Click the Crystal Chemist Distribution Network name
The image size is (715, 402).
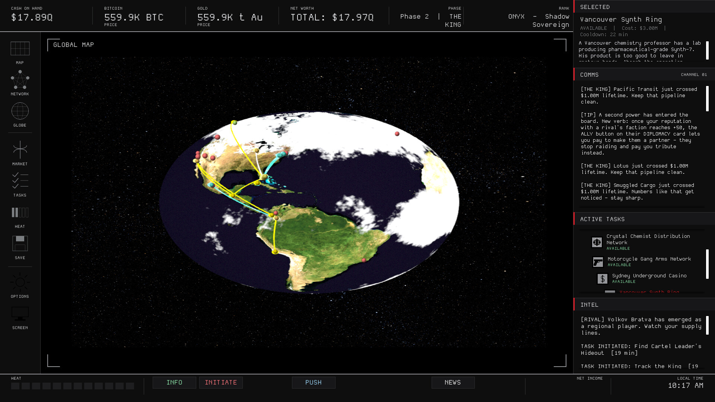(x=648, y=239)
